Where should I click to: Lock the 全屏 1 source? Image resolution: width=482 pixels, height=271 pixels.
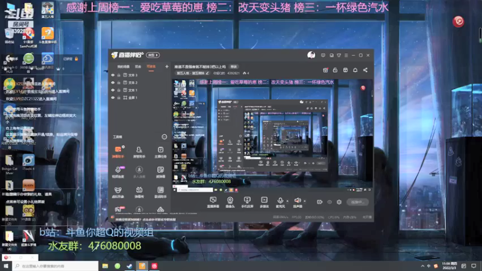(119, 98)
